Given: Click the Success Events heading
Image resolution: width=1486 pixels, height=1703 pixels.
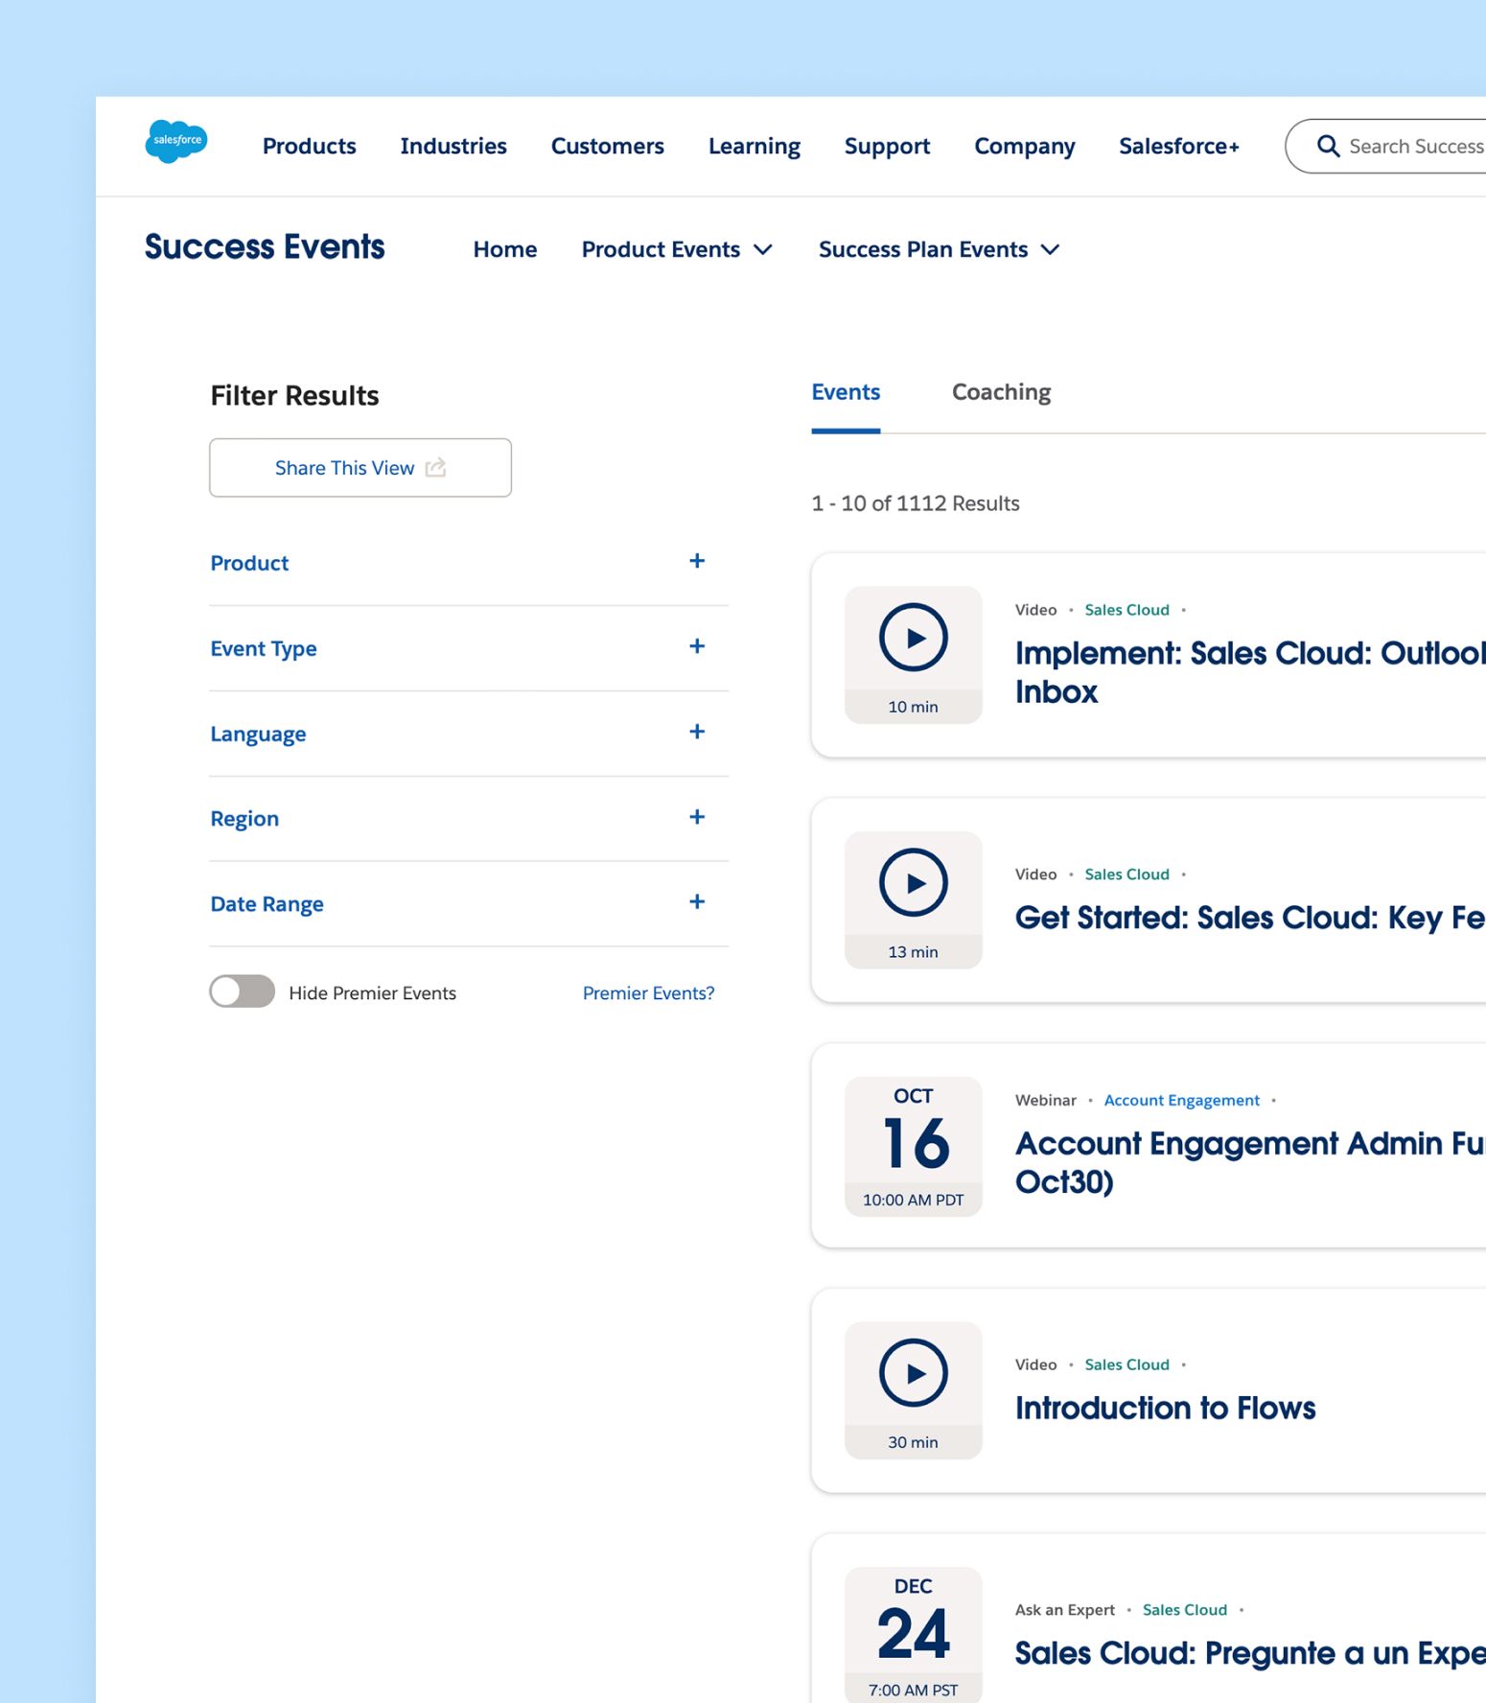Looking at the screenshot, I should pyautogui.click(x=265, y=246).
